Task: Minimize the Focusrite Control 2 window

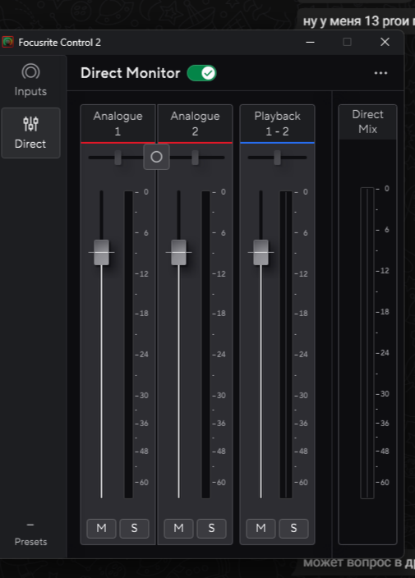Action: 311,42
